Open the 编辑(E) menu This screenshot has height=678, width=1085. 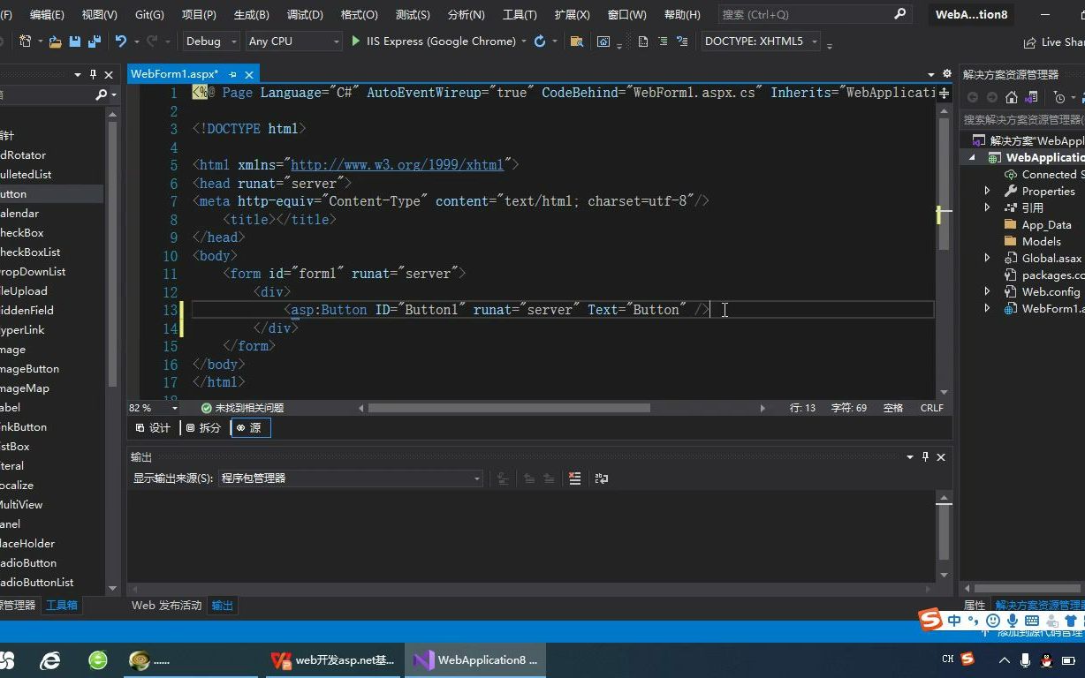[47, 14]
